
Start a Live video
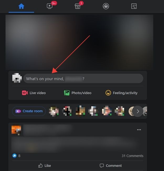pyautogui.click(x=34, y=93)
